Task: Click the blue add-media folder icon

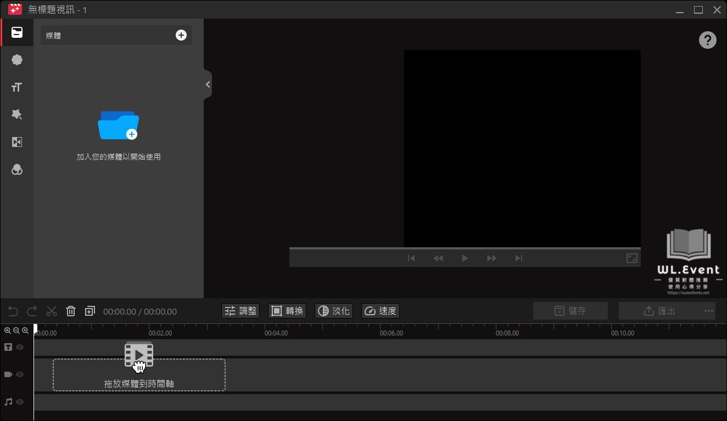Action: pyautogui.click(x=118, y=125)
